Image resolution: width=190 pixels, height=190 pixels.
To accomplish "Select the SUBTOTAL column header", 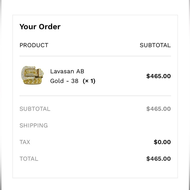I will point(155,45).
